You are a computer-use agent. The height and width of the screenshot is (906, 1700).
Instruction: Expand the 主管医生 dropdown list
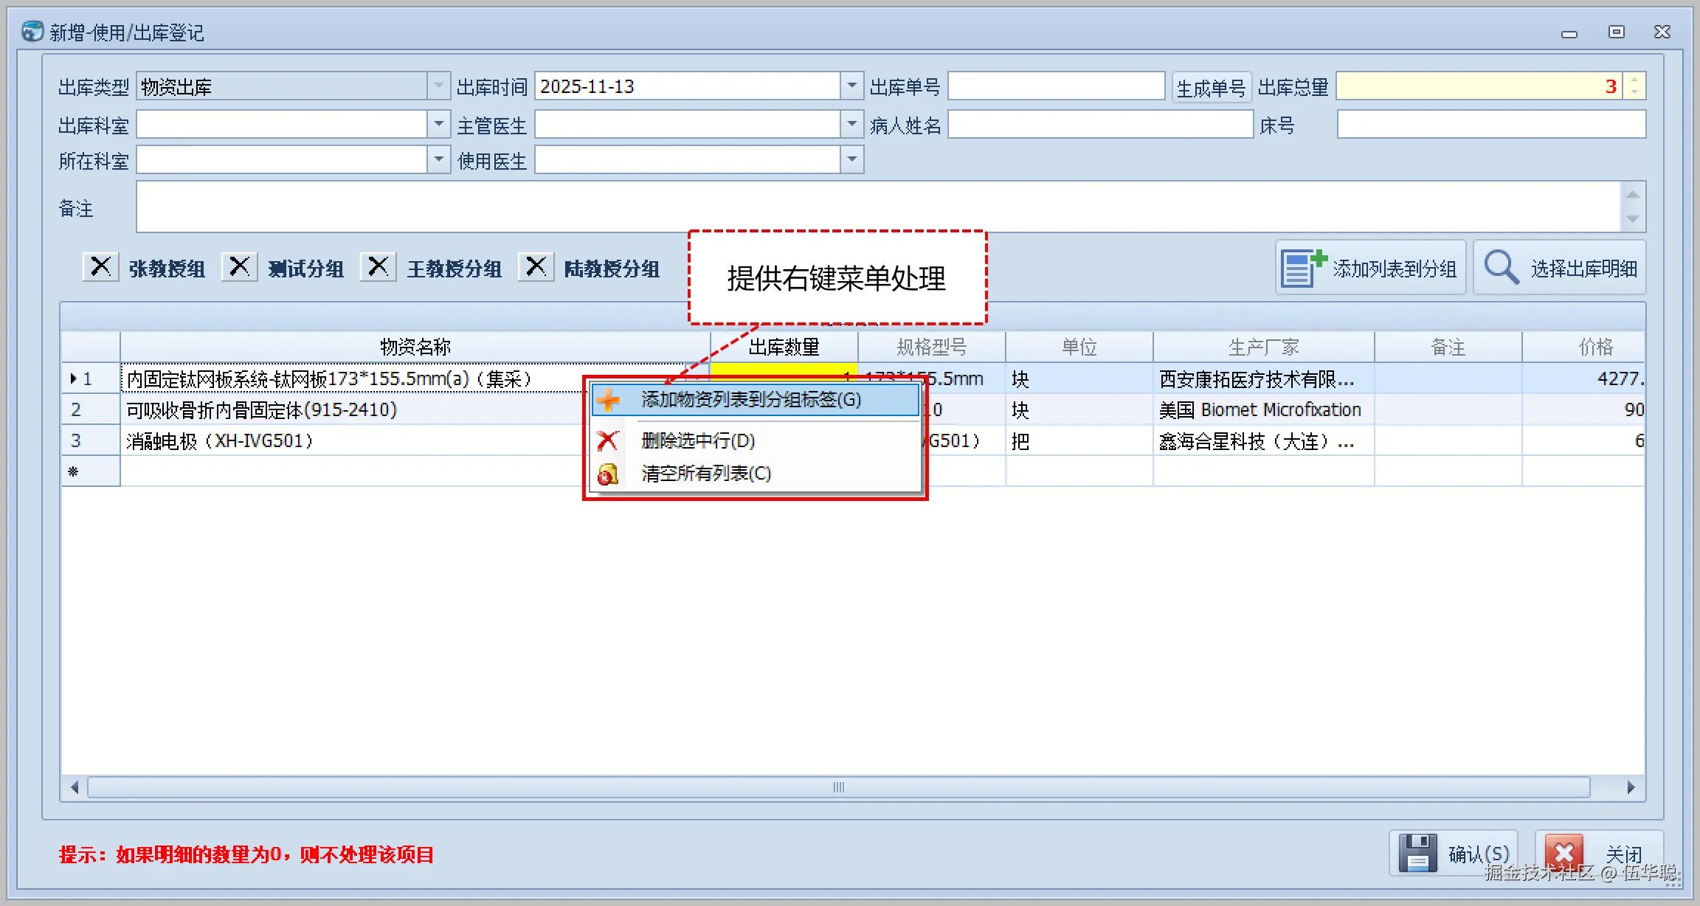tap(851, 124)
